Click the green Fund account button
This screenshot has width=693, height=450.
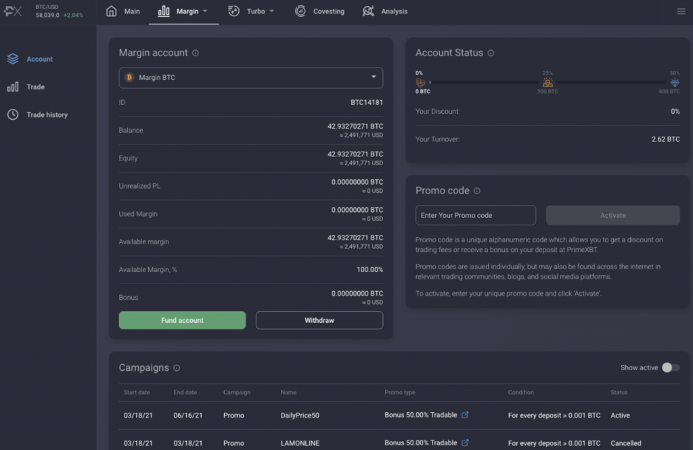point(182,320)
